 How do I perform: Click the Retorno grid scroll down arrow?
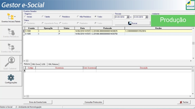pos(193,94)
